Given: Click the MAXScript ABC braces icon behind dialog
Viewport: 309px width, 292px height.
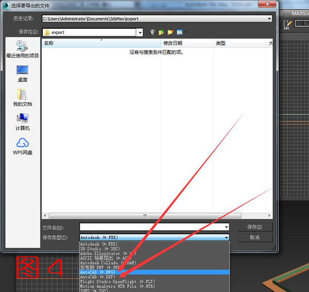Looking at the screenshot, I should pyautogui.click(x=287, y=25).
